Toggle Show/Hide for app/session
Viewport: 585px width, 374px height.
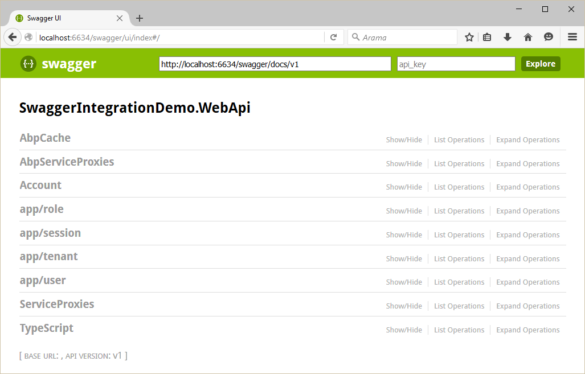[404, 235]
